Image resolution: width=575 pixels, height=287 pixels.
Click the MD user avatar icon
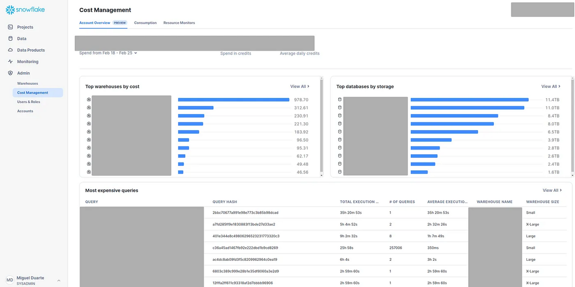click(x=10, y=280)
